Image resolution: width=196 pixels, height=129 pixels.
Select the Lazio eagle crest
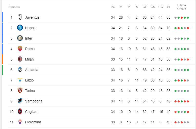coord(20,80)
